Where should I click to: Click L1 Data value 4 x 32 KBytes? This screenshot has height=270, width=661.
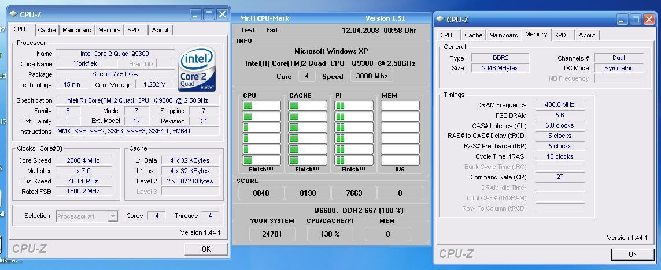(190, 160)
